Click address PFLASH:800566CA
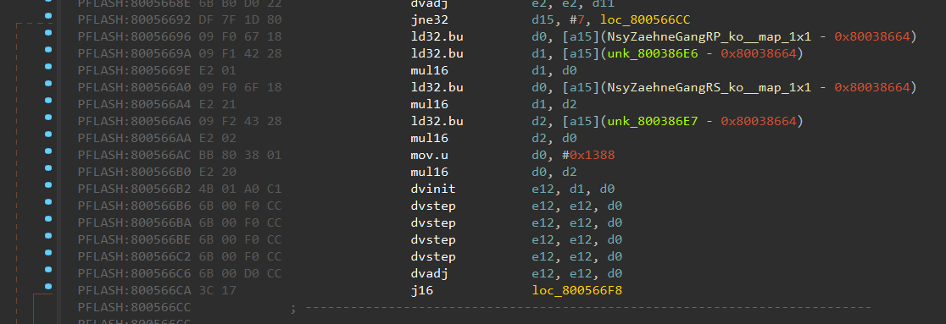The width and height of the screenshot is (946, 324). coord(134,291)
